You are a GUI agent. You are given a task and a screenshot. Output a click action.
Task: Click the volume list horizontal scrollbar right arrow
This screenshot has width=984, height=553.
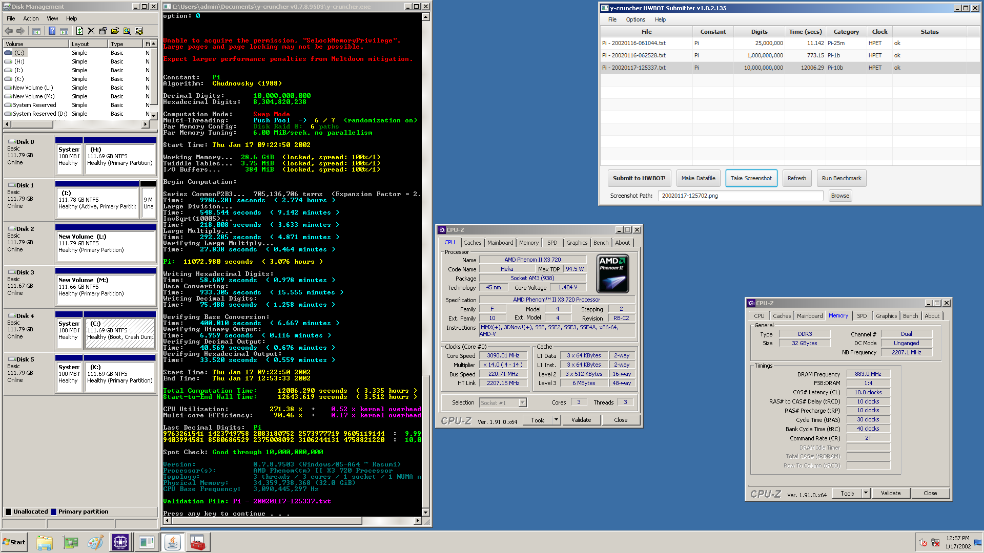[146, 124]
